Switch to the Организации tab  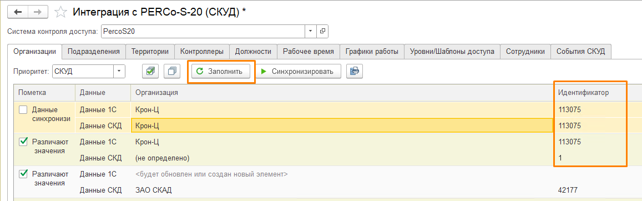(x=35, y=52)
